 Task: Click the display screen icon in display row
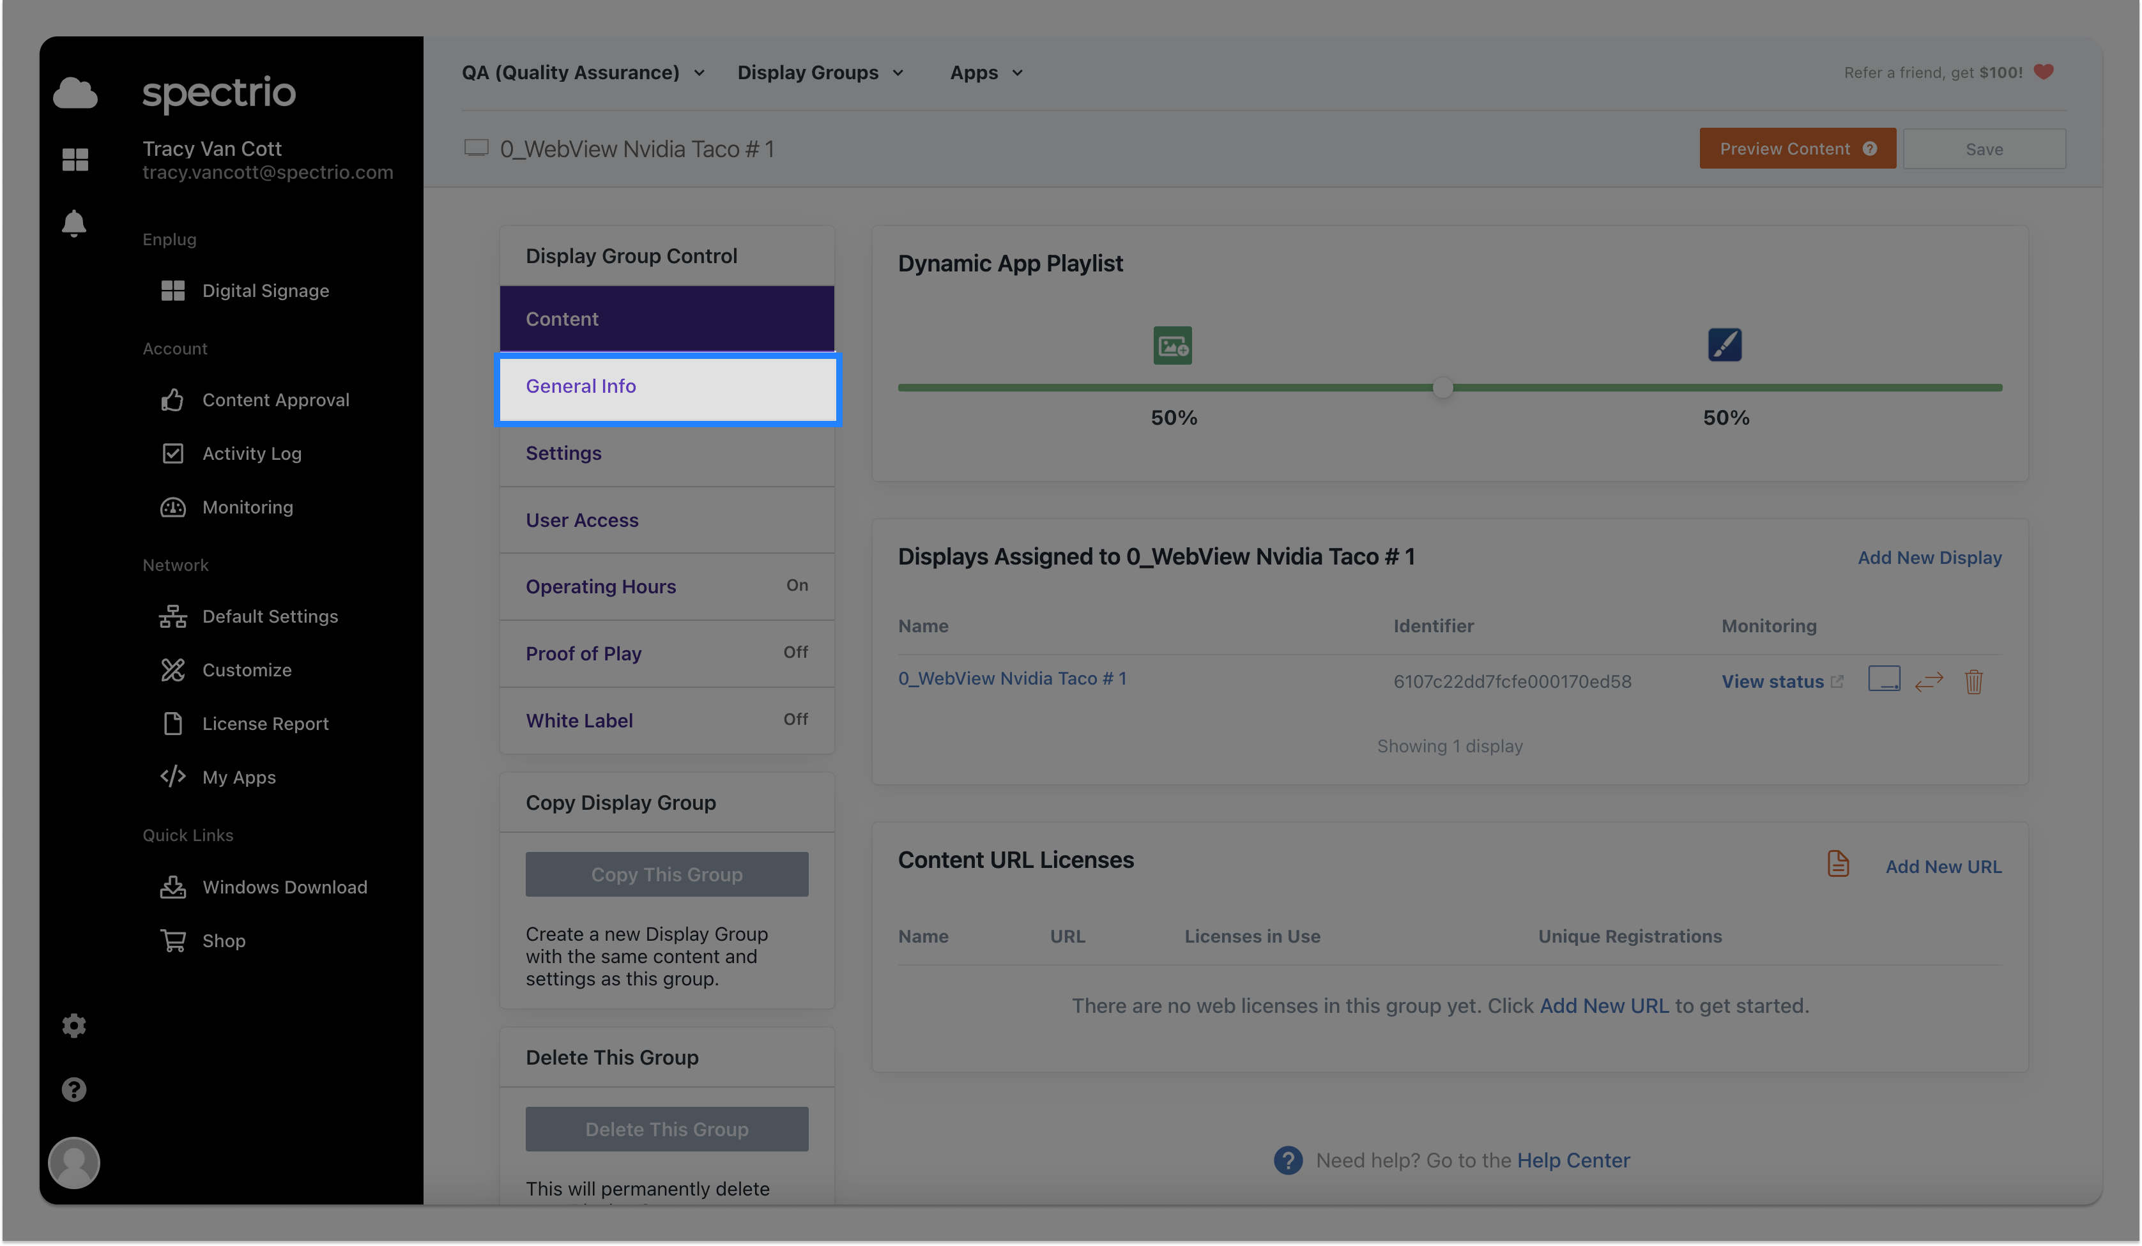1884,679
